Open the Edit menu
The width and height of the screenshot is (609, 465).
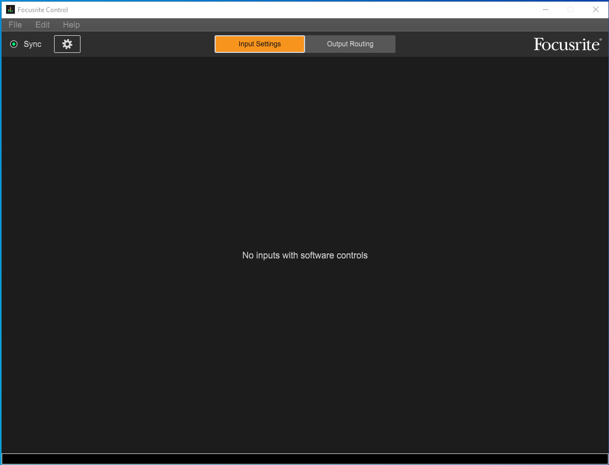click(x=42, y=25)
